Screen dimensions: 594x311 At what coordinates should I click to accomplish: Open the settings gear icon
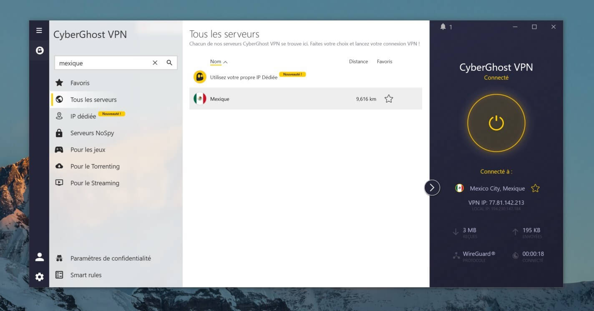(x=40, y=277)
